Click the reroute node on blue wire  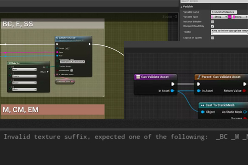(6, 56)
